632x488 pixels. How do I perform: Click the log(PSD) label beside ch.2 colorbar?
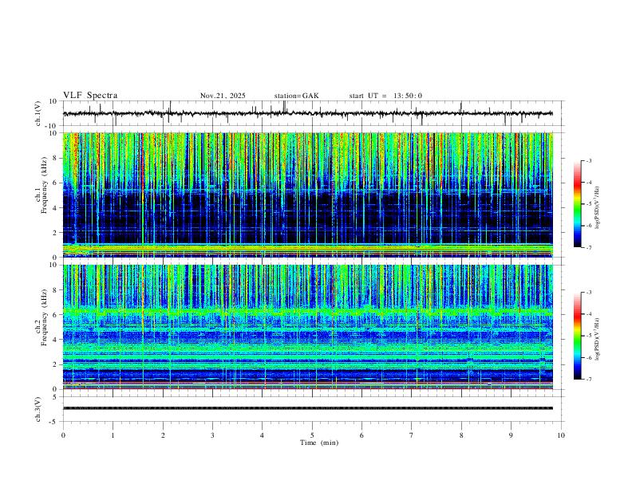click(x=597, y=339)
